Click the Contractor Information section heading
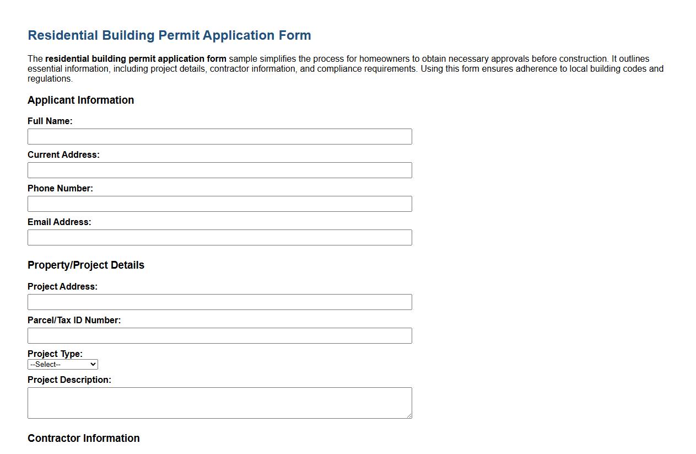The height and width of the screenshot is (454, 696). coord(83,438)
